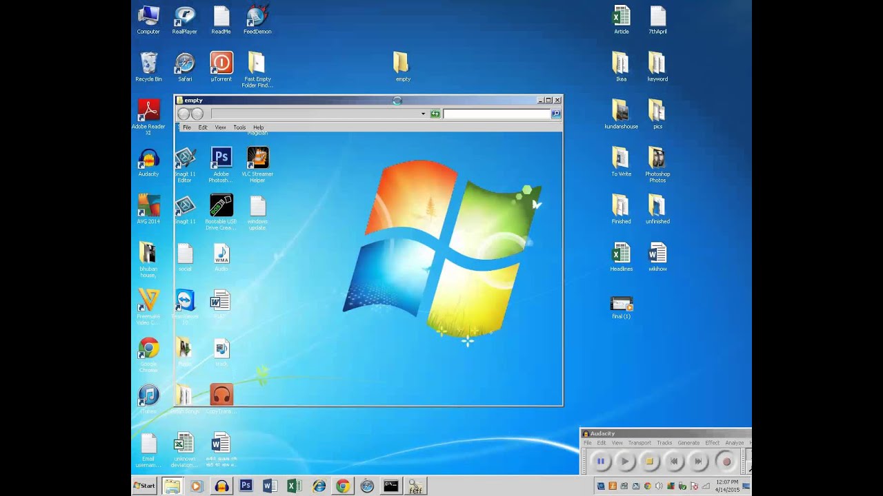Open Internet Explorer from the taskbar
The height and width of the screenshot is (496, 883).
(x=319, y=486)
